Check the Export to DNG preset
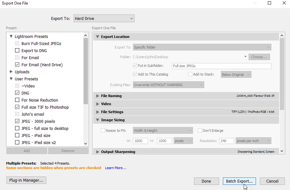Viewport: 290px width, 190px height. [x=17, y=50]
